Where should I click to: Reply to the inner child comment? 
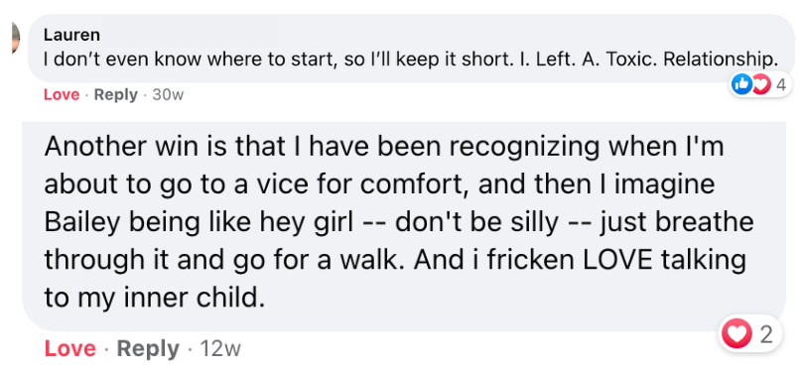(x=148, y=349)
